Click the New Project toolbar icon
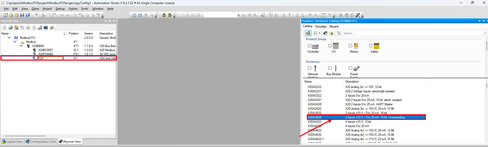 click(5, 15)
